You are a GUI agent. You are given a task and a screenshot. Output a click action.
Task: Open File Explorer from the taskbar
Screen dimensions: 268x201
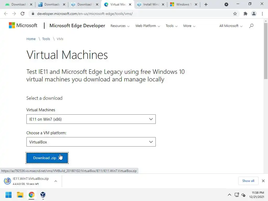pyautogui.click(x=20, y=195)
